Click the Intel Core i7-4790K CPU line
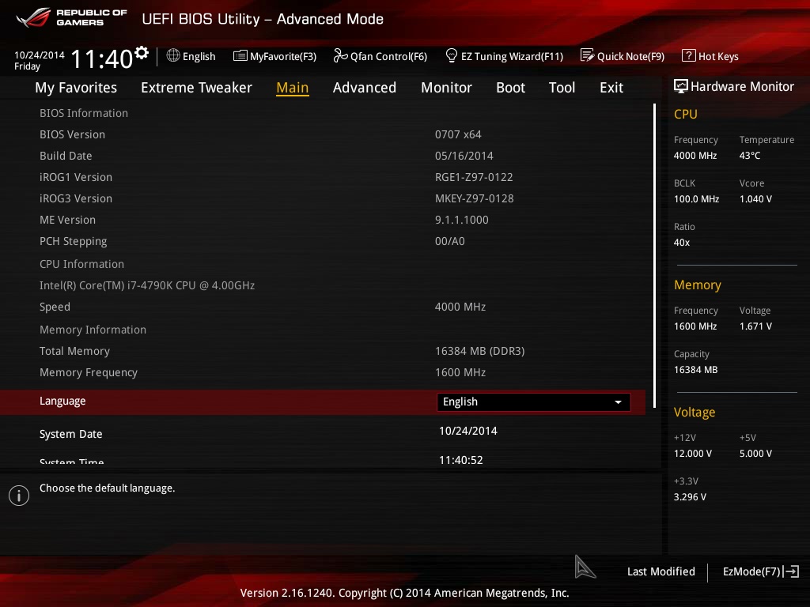Viewport: 810px width, 607px height. [x=147, y=285]
